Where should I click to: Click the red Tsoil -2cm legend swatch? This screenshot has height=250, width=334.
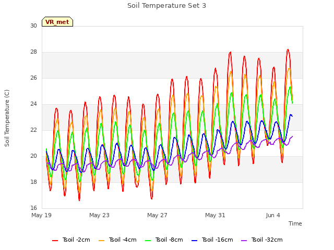[x=55, y=241]
